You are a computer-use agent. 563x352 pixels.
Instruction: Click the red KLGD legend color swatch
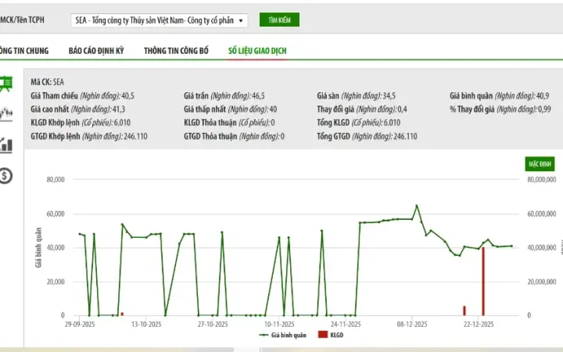pos(323,335)
